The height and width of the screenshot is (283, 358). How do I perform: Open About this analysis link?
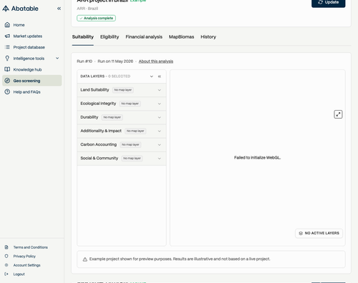tap(156, 61)
